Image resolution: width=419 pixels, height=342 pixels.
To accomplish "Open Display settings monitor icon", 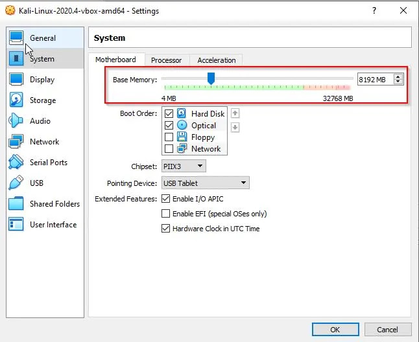I will (x=16, y=79).
